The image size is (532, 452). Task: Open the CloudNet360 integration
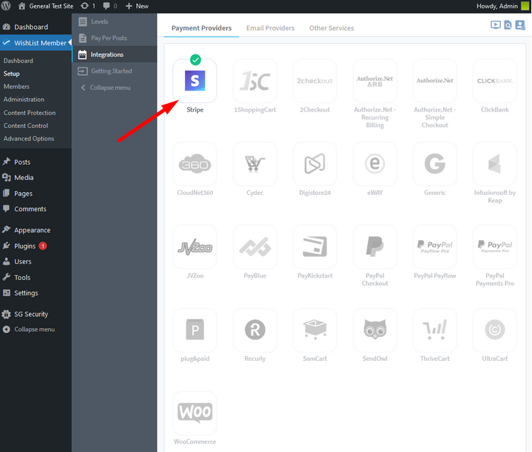(x=195, y=164)
